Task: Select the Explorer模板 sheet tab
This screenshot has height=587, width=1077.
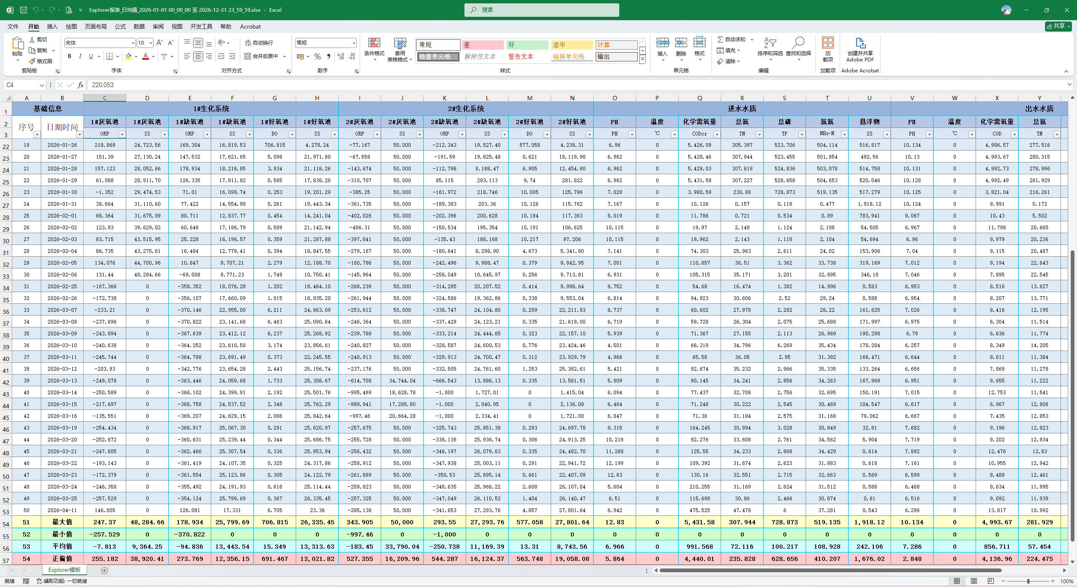Action: (x=64, y=570)
